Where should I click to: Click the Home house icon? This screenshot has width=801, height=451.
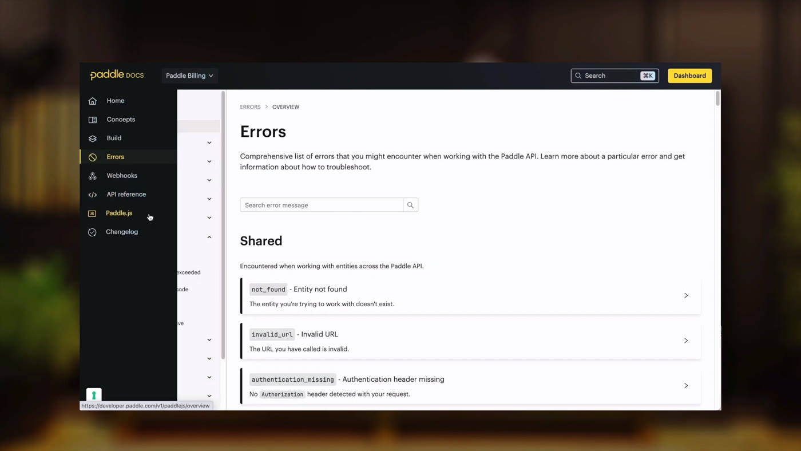click(x=93, y=101)
